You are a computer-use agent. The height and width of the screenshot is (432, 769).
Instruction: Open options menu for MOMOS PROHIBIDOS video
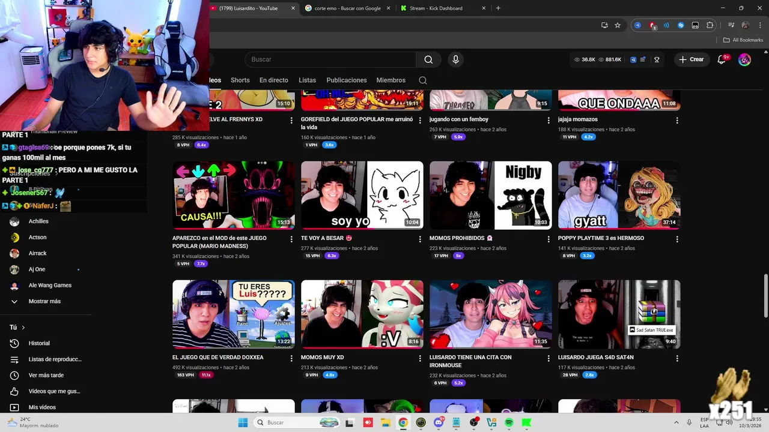[x=549, y=239]
